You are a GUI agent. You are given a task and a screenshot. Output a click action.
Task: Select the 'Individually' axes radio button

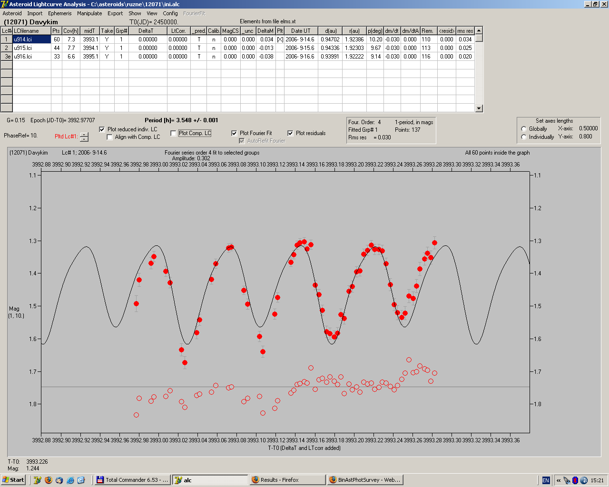pyautogui.click(x=524, y=137)
